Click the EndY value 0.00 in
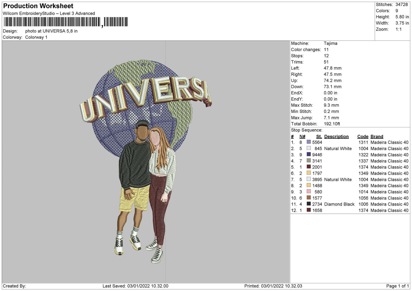The height and width of the screenshot is (291, 412). [x=330, y=99]
